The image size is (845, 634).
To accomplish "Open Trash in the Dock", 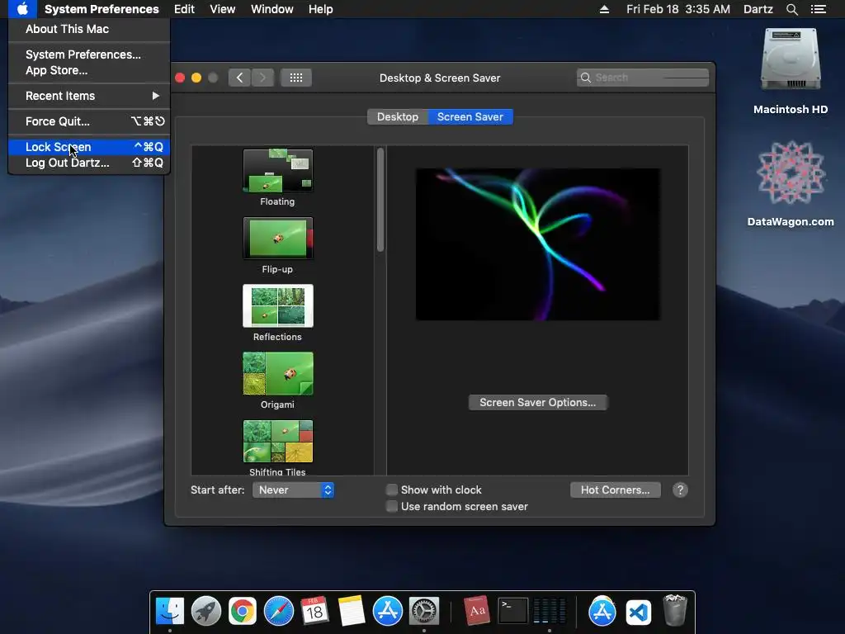I will (674, 610).
